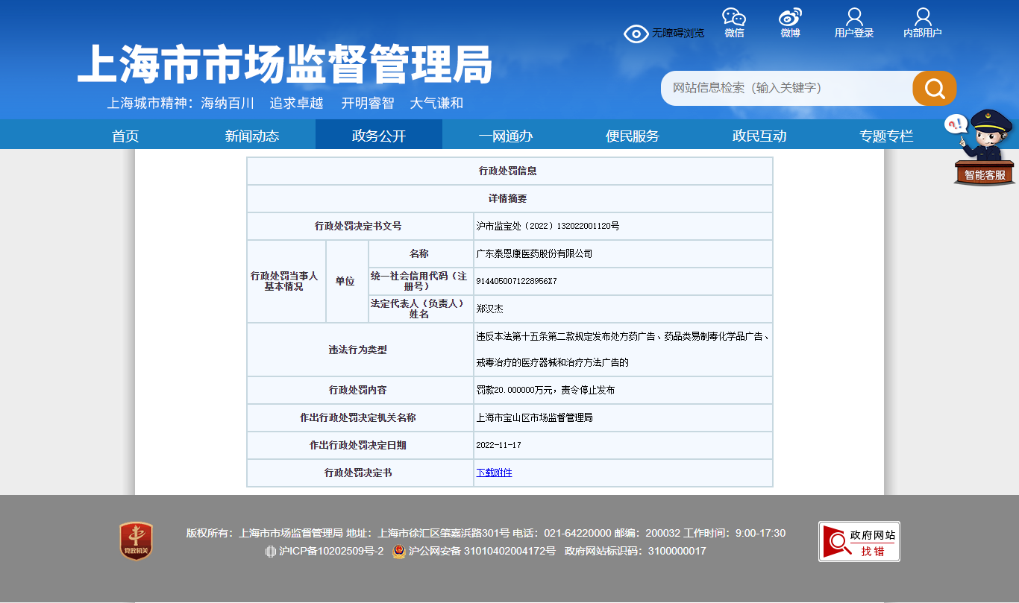Image resolution: width=1019 pixels, height=603 pixels.
Task: Go to the 首页 home menu item
Action: [125, 136]
